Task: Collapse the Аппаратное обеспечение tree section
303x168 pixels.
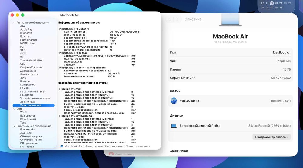Action: click(15, 23)
